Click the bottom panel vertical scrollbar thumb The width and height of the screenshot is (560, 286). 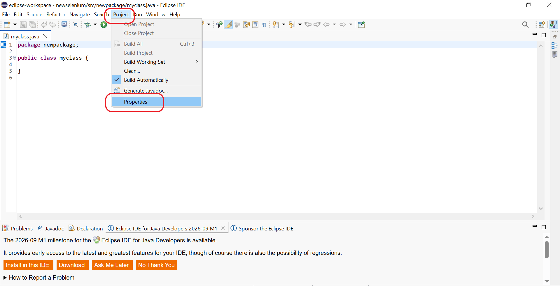pyautogui.click(x=547, y=250)
